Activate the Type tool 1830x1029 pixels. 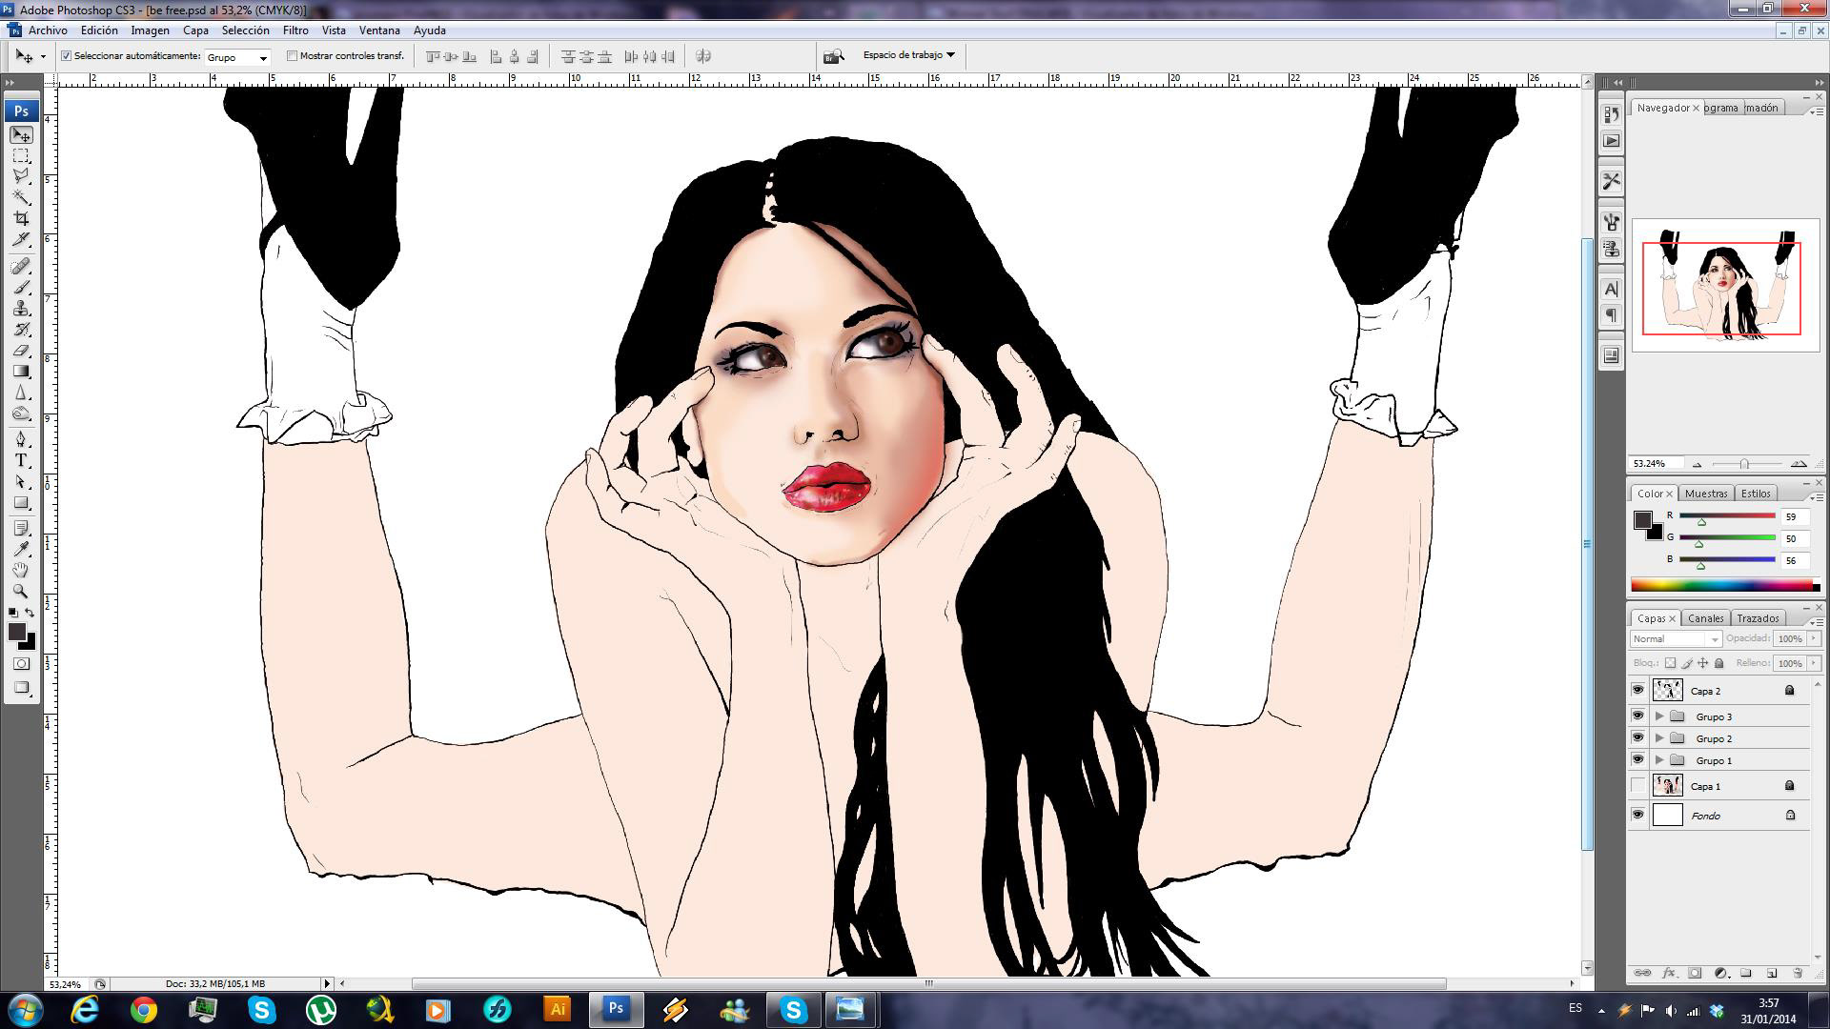[21, 461]
